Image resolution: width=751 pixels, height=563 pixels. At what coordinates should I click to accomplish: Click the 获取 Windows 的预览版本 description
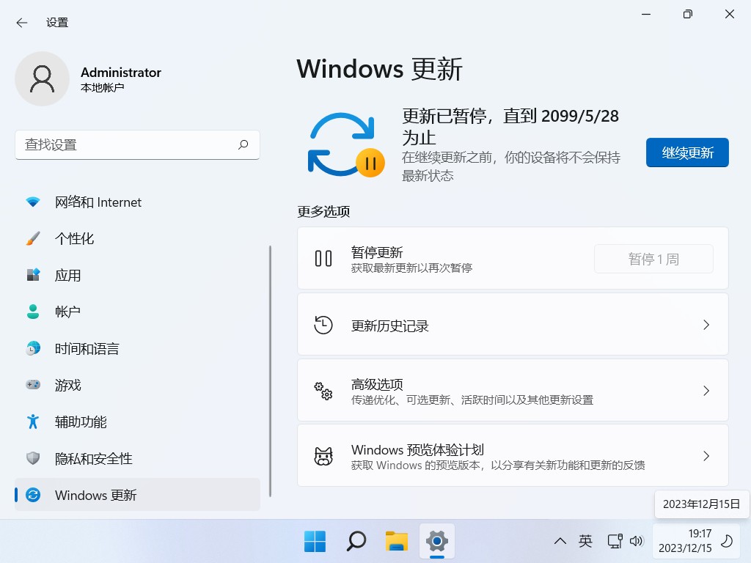click(x=498, y=465)
